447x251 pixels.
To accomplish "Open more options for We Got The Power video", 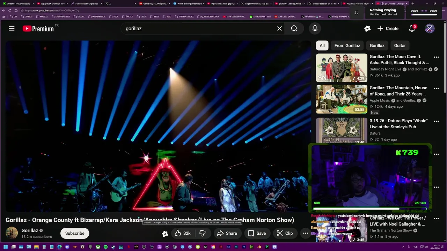I will tap(436, 219).
